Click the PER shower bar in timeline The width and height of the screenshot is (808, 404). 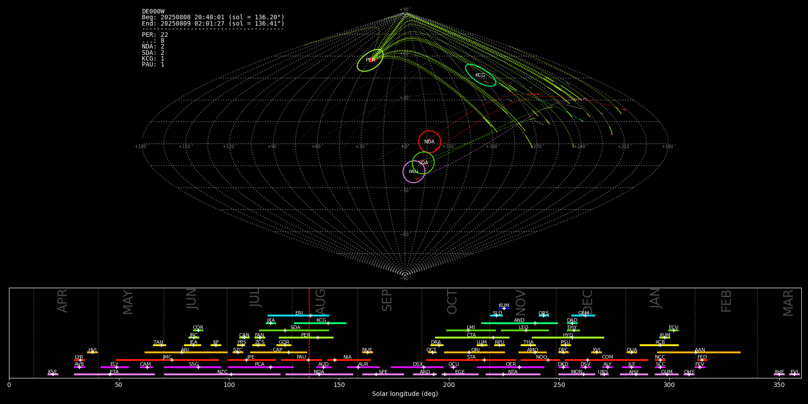click(x=306, y=338)
